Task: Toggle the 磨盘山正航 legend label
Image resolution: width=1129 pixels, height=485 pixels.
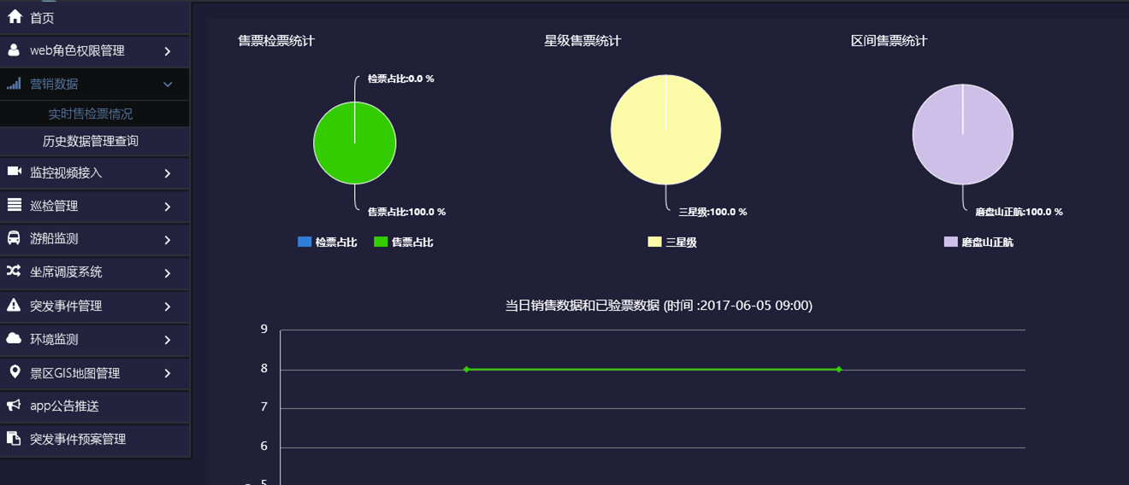Action: [x=987, y=242]
